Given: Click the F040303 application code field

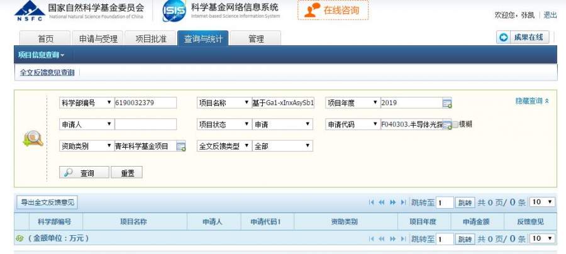Looking at the screenshot, I should tap(411, 124).
